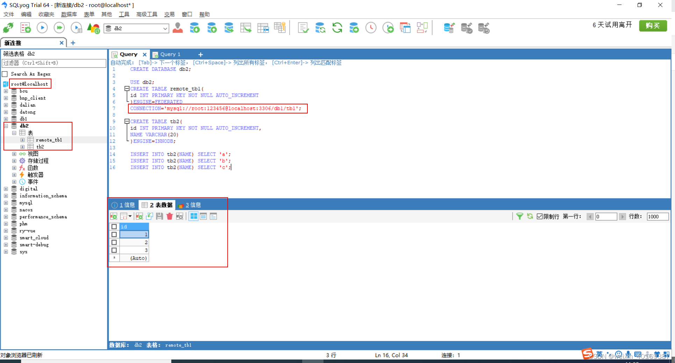Switch to form view icon
The image size is (675, 363).
point(203,216)
